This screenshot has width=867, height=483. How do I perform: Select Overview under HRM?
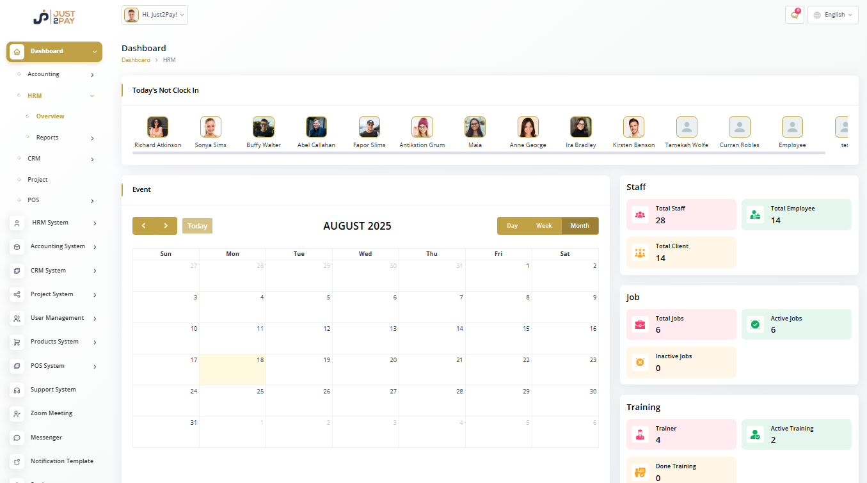click(51, 116)
